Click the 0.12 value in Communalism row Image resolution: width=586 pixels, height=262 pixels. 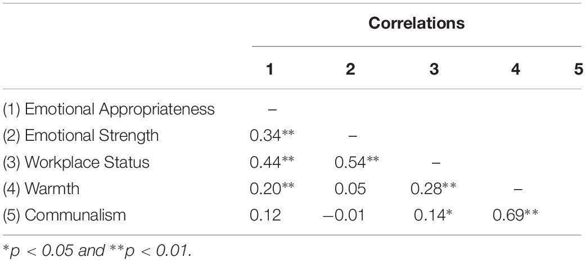[265, 215]
